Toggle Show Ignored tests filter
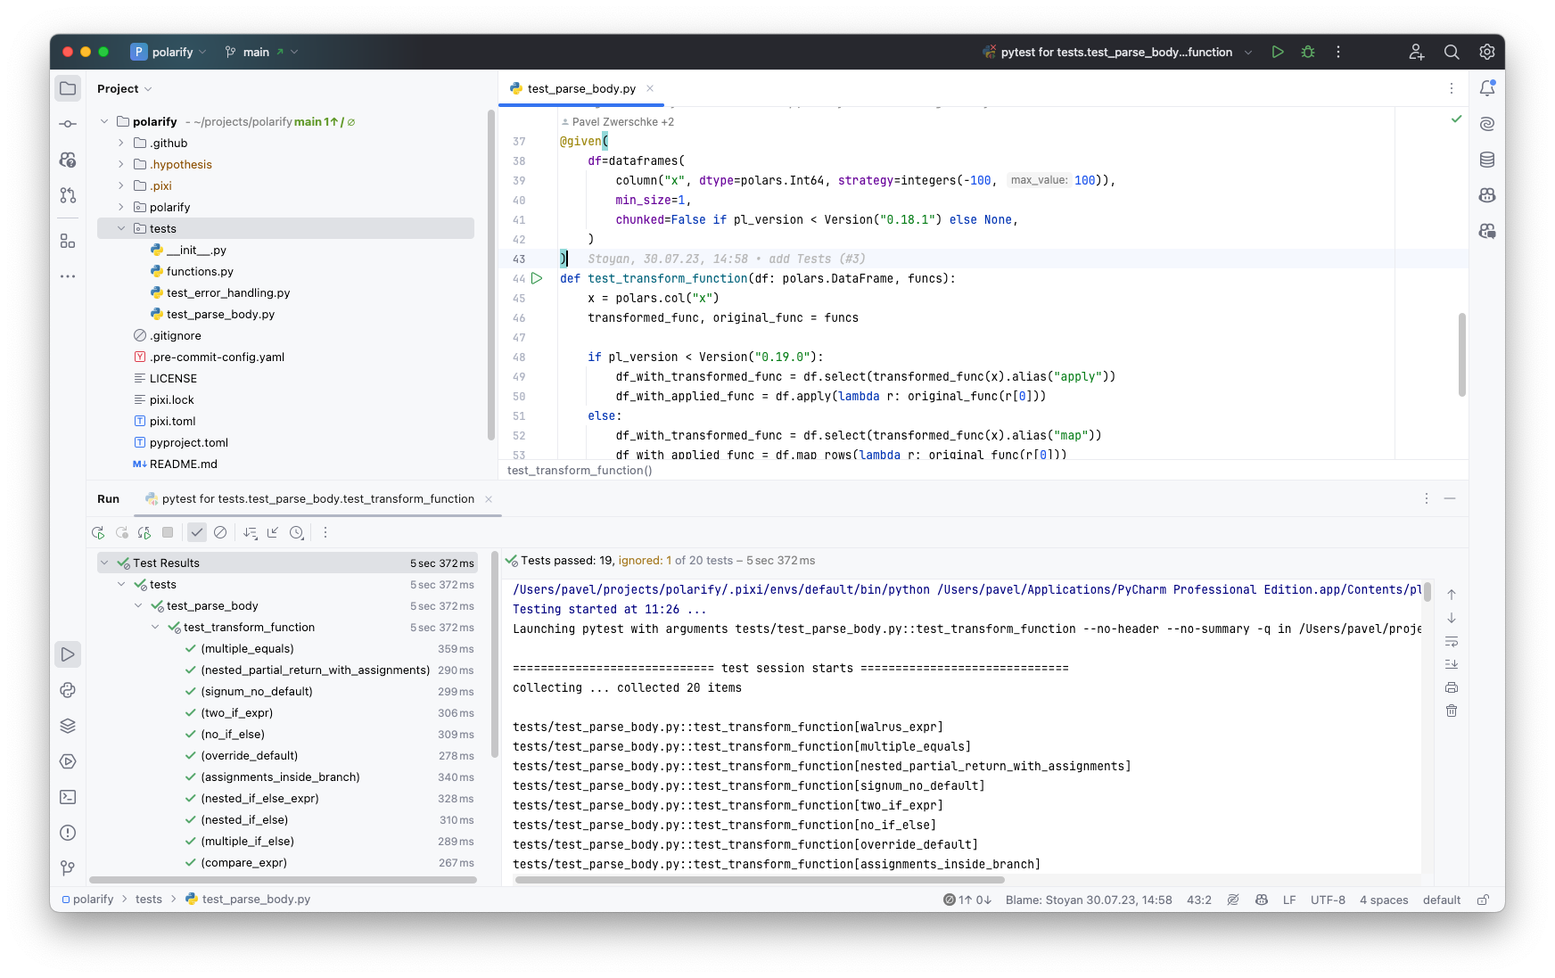The height and width of the screenshot is (978, 1555). [220, 532]
